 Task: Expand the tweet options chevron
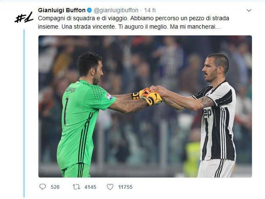[x=249, y=11]
